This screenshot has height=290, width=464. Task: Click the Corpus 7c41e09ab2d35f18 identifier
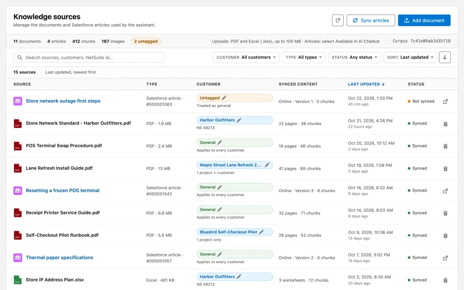421,41
